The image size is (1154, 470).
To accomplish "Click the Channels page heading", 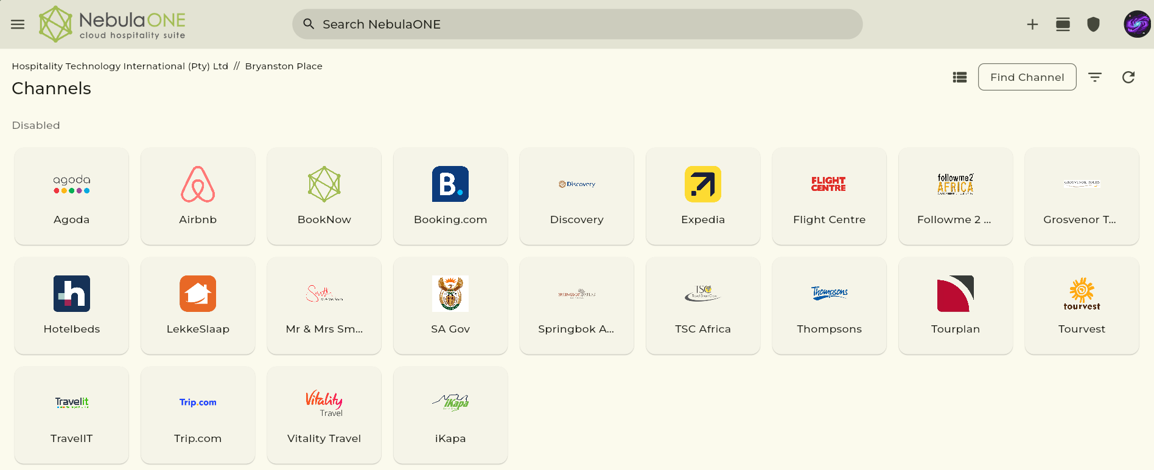I will coord(52,89).
